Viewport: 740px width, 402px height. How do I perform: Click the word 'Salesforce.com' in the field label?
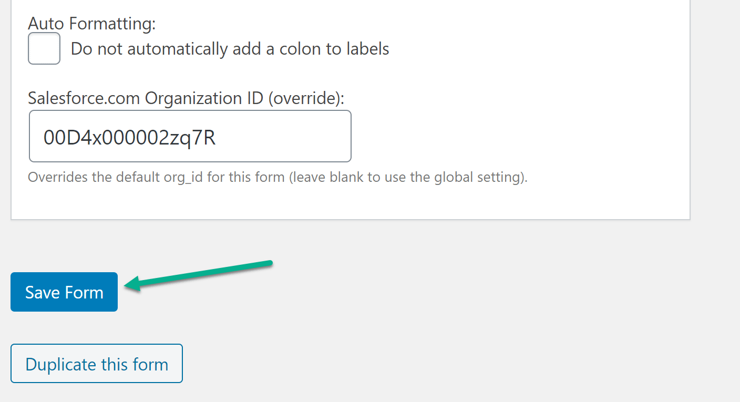(85, 98)
